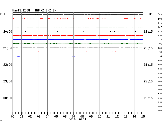The height and width of the screenshot is (123, 163).
Task: Click the 14 minute axis label
Action: tap(134, 117)
